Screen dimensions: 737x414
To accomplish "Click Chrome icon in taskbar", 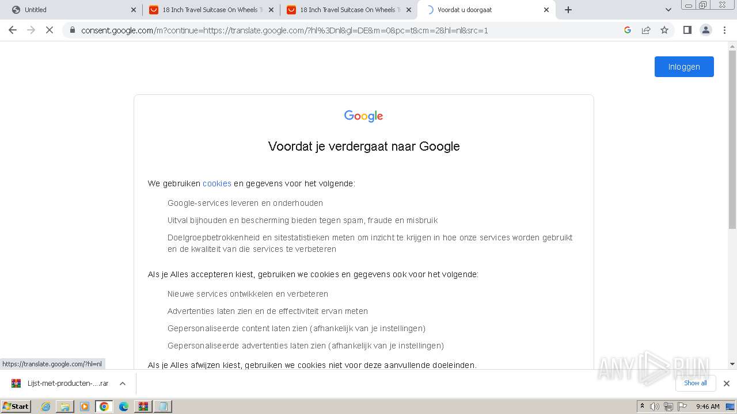I will coord(104,407).
